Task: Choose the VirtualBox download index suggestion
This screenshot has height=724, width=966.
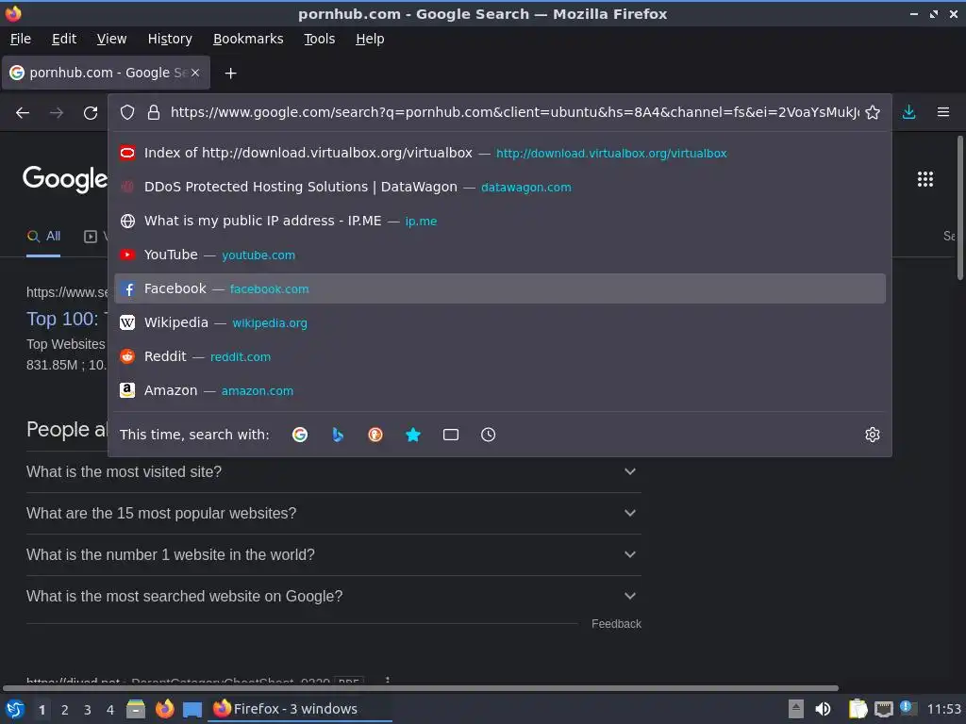Action: 500,154
